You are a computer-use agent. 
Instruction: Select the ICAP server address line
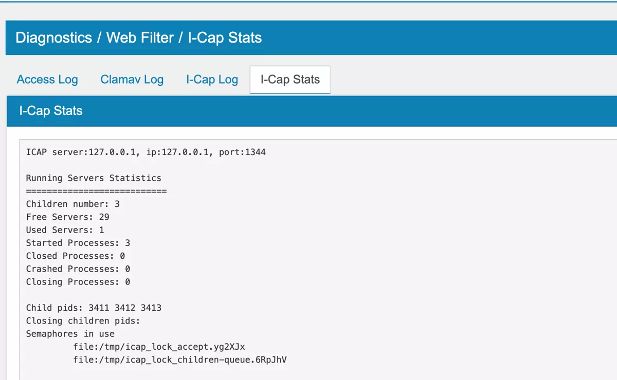click(x=146, y=152)
